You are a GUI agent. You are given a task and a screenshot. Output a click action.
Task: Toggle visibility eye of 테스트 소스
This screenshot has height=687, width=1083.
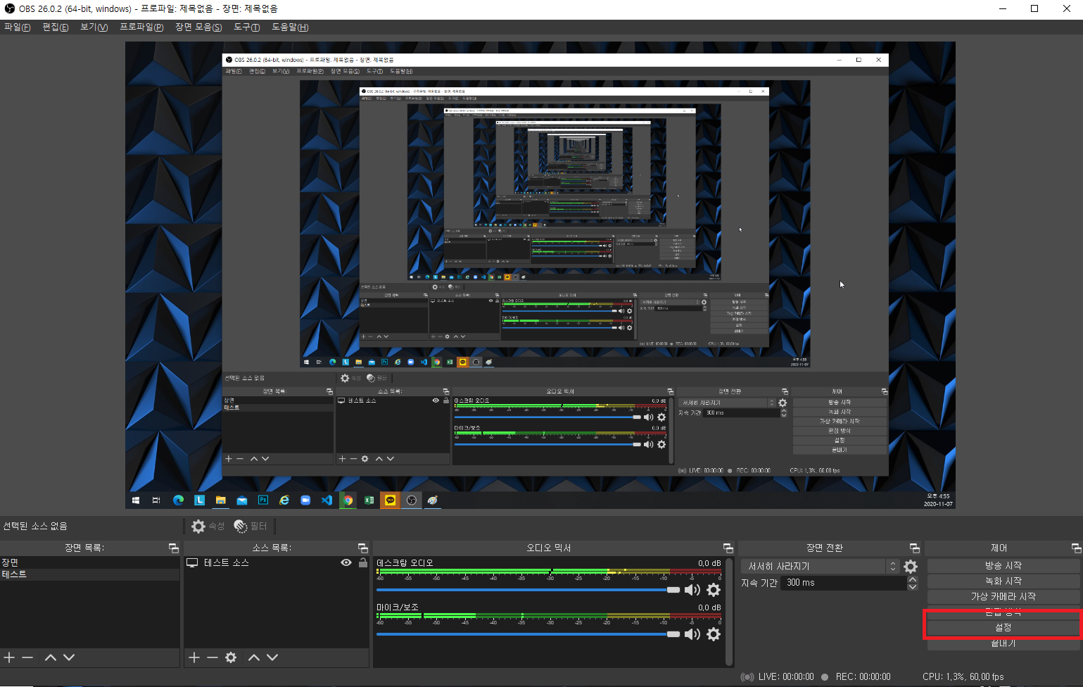(x=346, y=562)
